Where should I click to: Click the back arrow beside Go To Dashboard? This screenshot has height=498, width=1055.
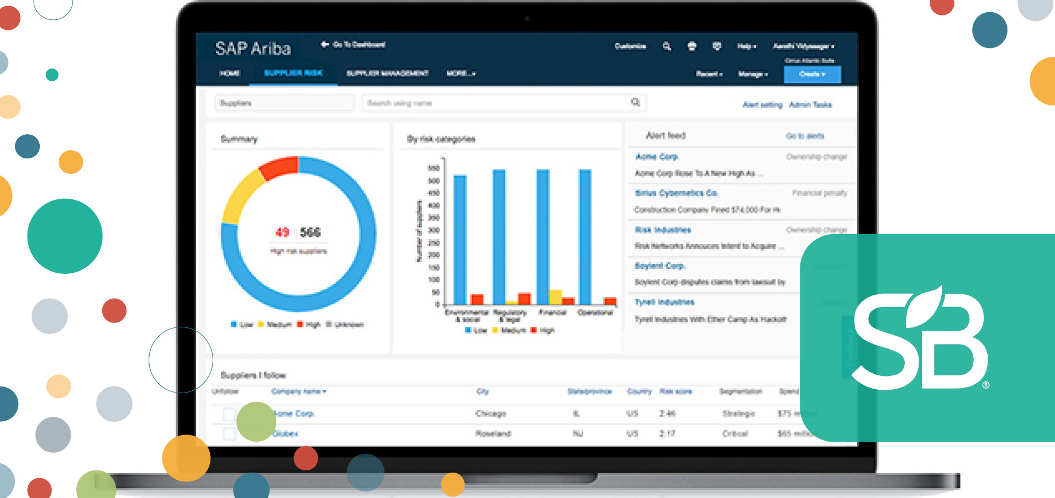coord(324,44)
